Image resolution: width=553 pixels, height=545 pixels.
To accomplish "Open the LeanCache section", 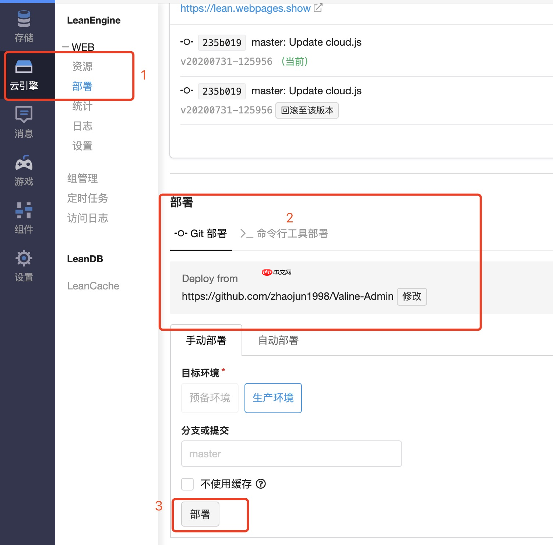I will (93, 286).
